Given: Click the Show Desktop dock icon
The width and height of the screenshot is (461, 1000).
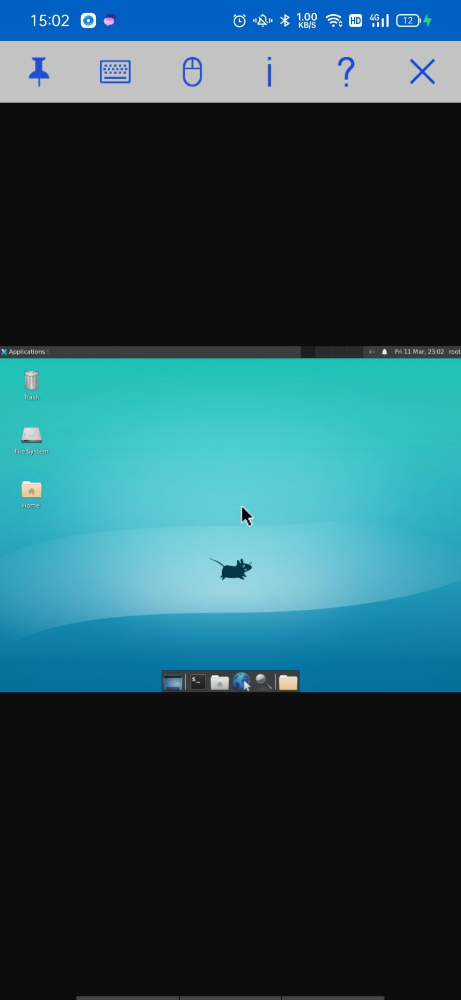Looking at the screenshot, I should tap(173, 682).
